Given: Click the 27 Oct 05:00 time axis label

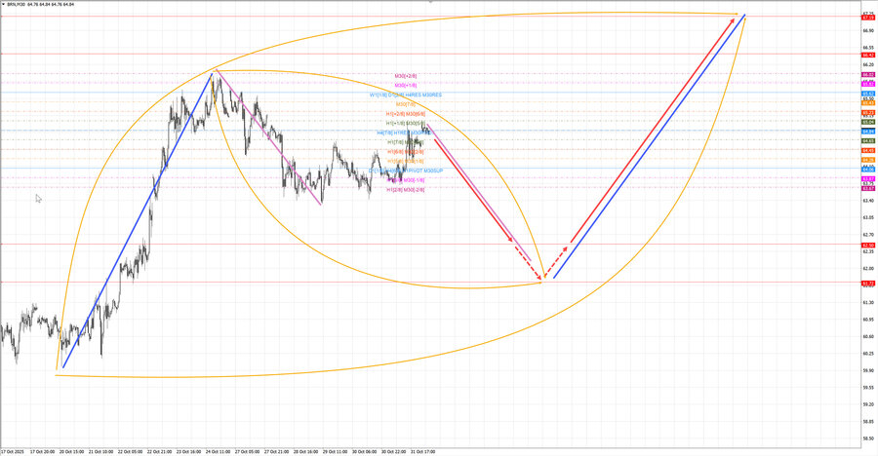Looking at the screenshot, I should (x=247, y=451).
